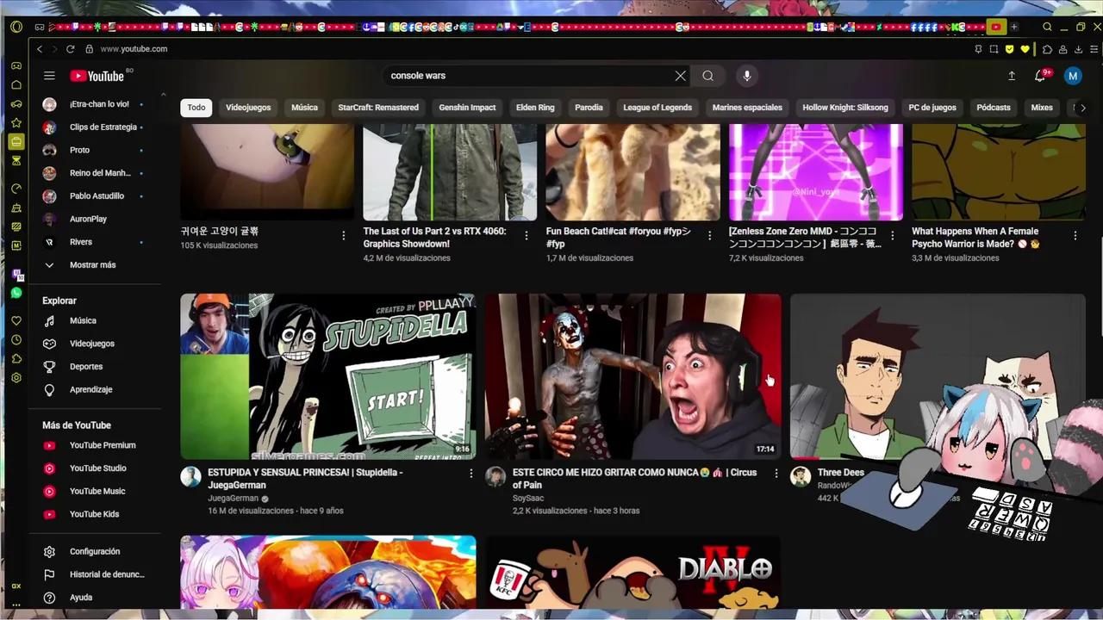Open the sidebar star bookmarks icon
This screenshot has width=1103, height=620.
click(16, 123)
